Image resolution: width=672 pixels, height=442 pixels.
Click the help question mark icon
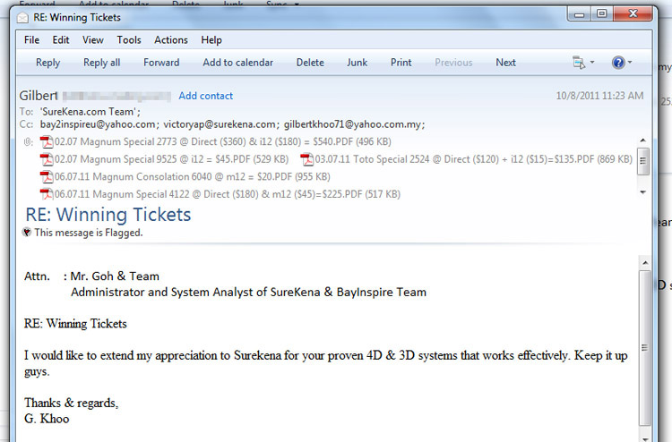click(617, 63)
